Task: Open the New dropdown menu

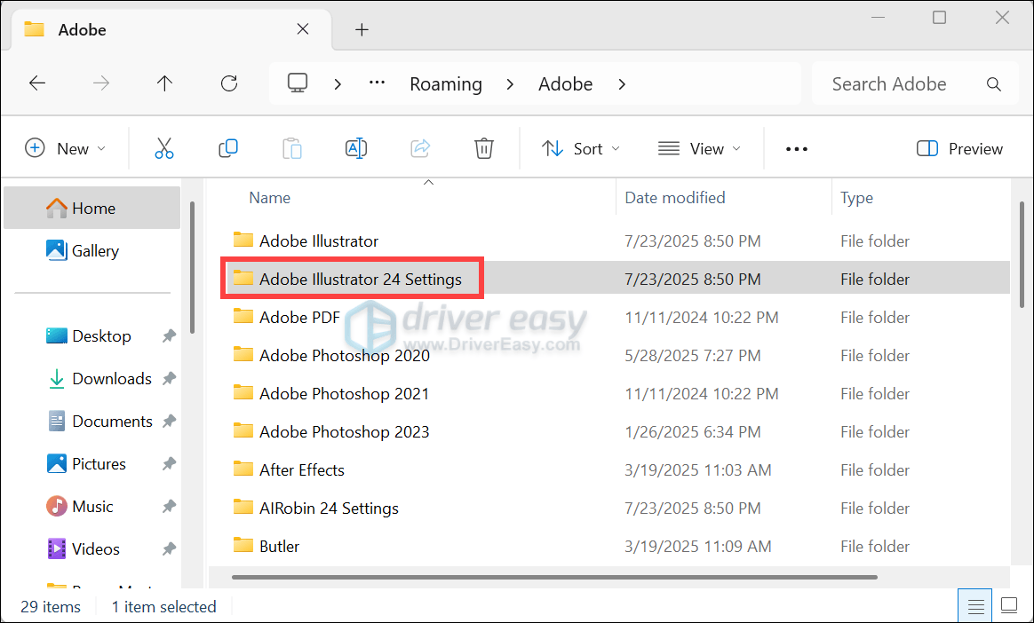Action: [65, 149]
